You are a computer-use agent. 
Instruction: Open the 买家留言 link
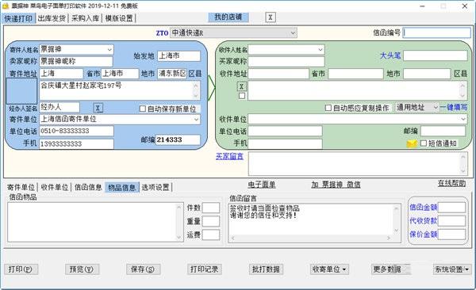229,156
